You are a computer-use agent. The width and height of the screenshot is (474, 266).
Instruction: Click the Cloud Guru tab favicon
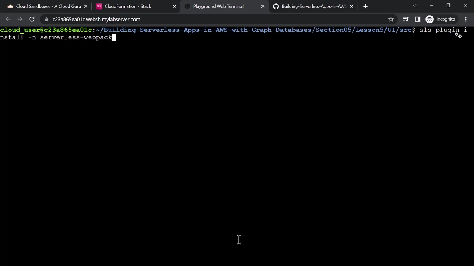click(x=10, y=6)
